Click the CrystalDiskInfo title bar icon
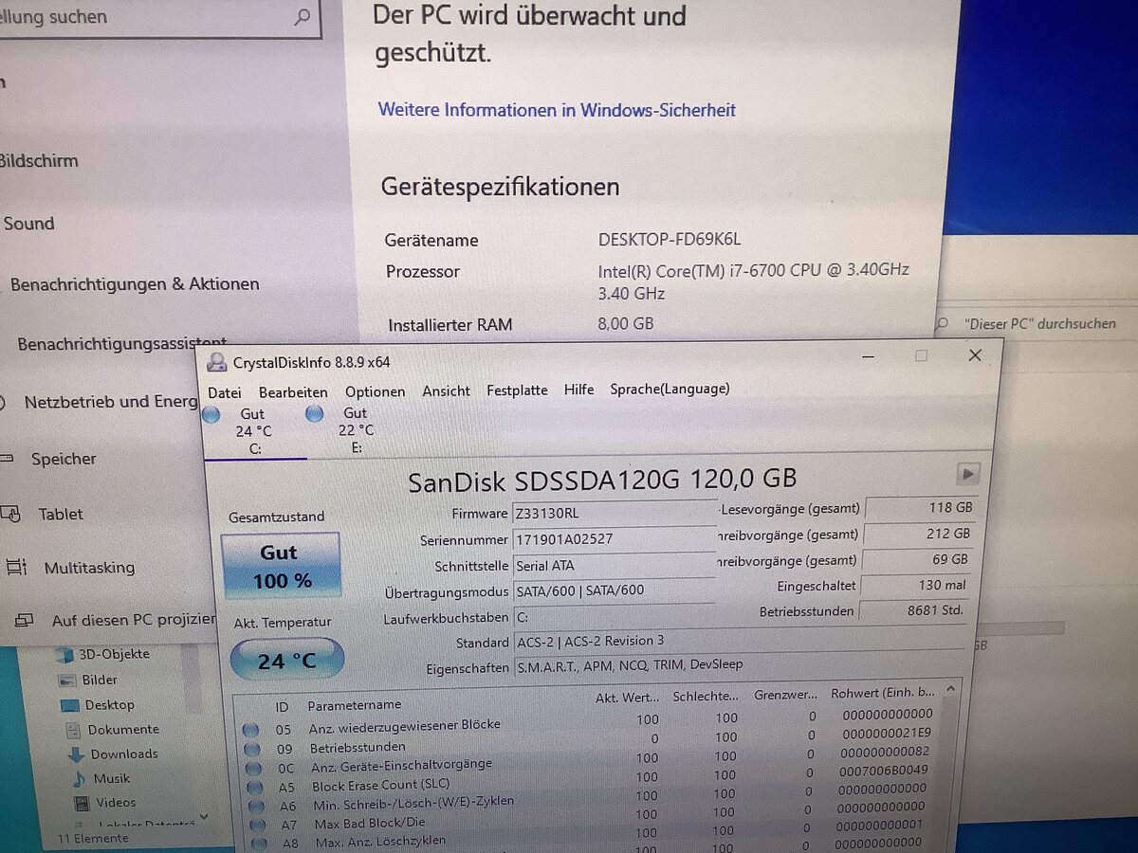 (217, 362)
